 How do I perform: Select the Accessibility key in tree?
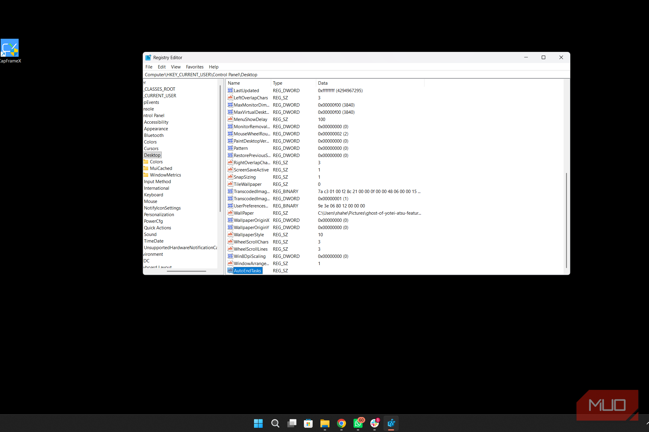[x=156, y=122]
